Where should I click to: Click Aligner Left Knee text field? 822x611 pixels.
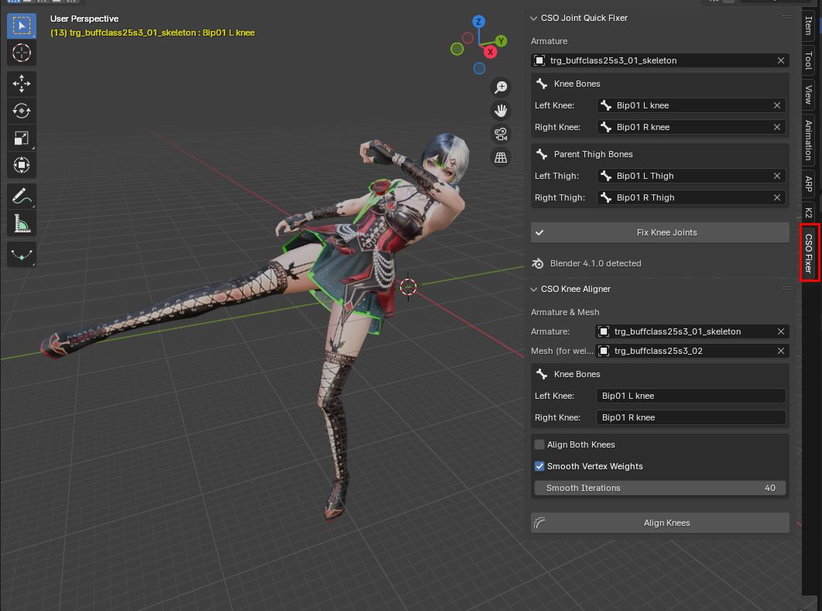click(691, 396)
